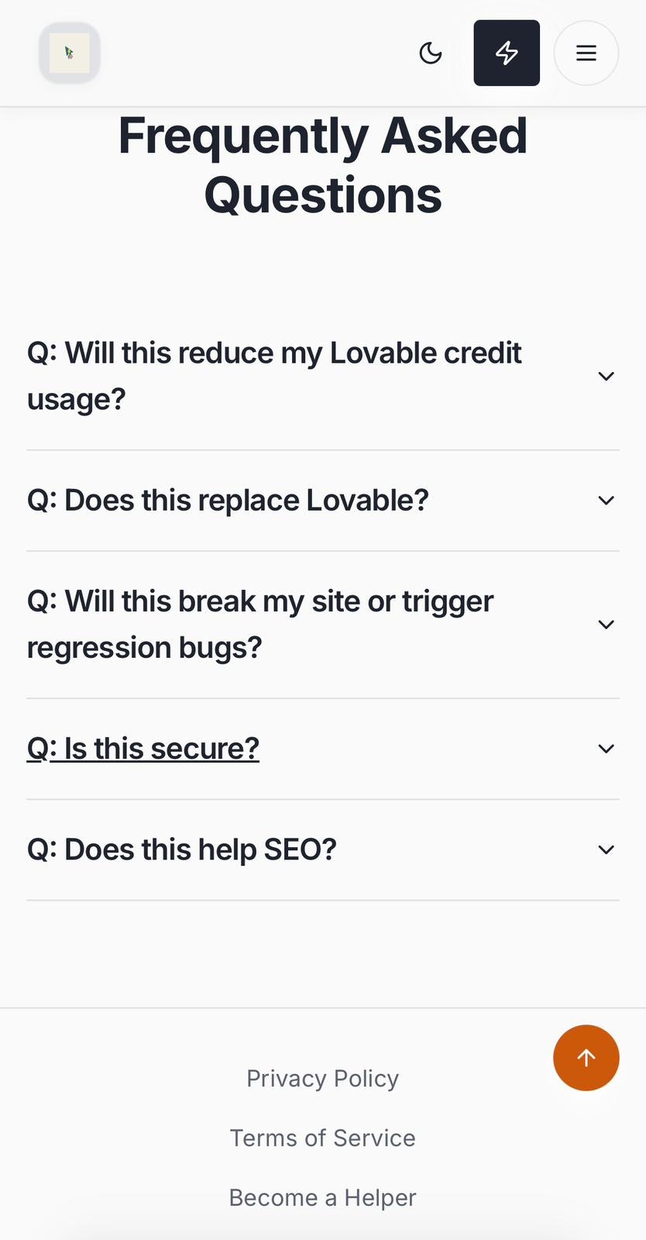Open the 'Does this help SEO?' question text
The height and width of the screenshot is (1240, 646).
coord(182,850)
